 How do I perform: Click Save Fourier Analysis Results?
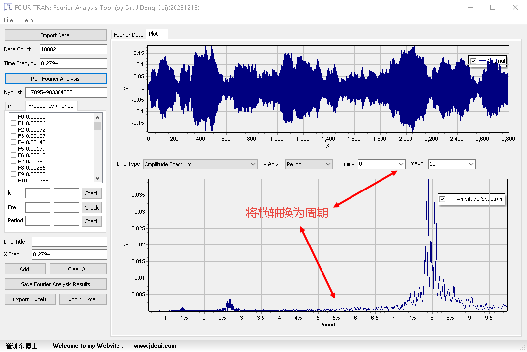click(x=56, y=284)
